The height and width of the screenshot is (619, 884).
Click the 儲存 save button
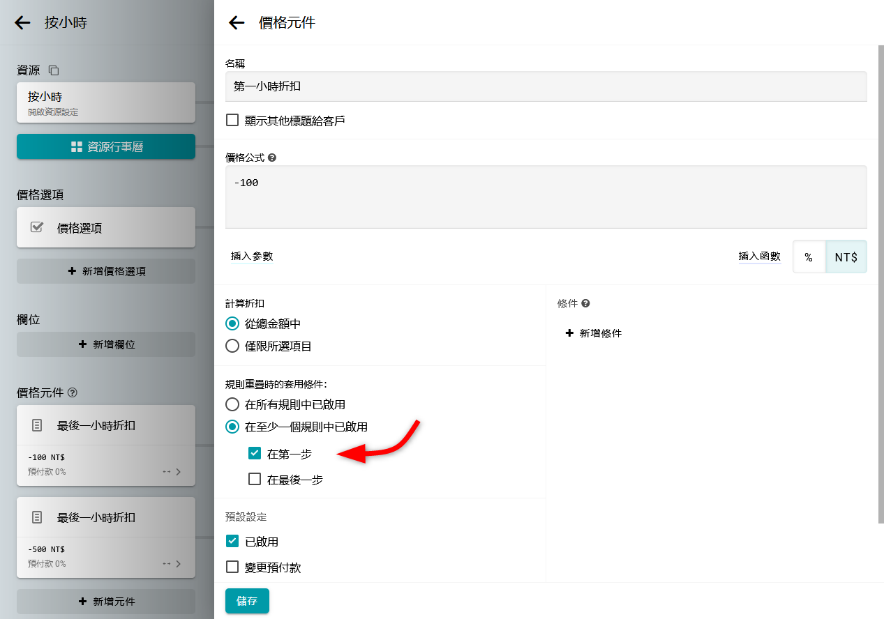[x=247, y=601]
